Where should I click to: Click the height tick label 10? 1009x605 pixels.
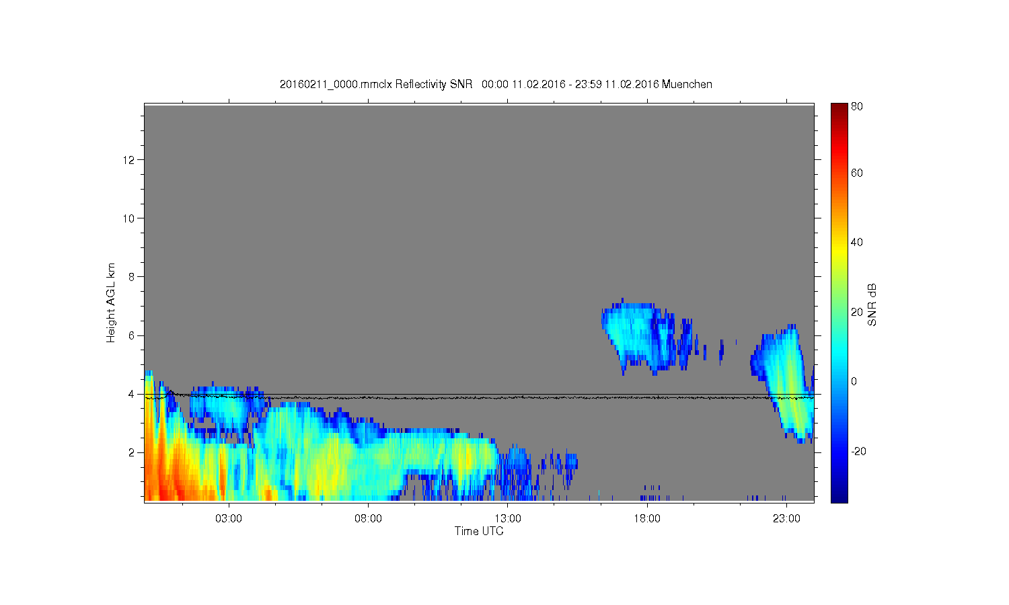tap(129, 218)
